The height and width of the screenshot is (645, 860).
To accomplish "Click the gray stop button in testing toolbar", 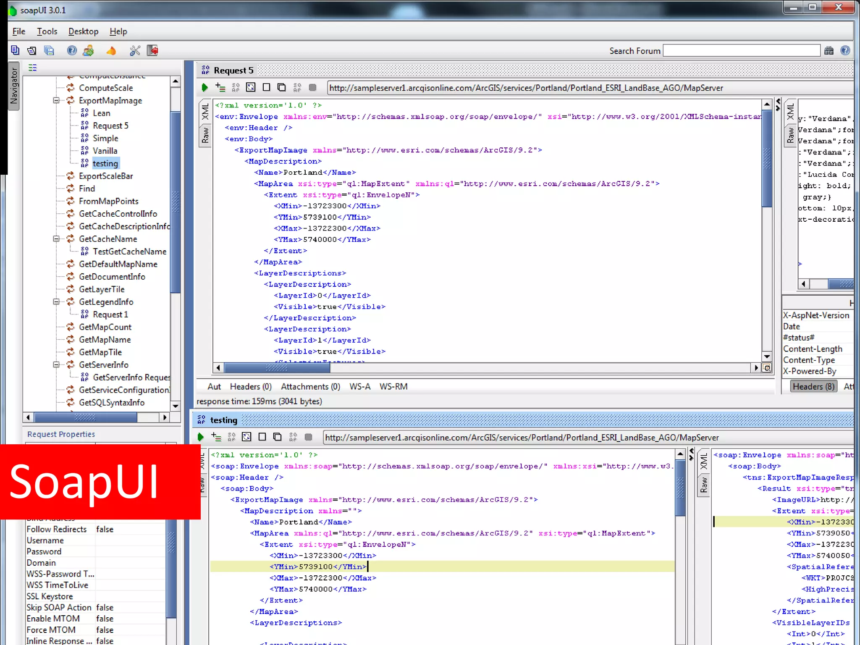I will pos(308,437).
